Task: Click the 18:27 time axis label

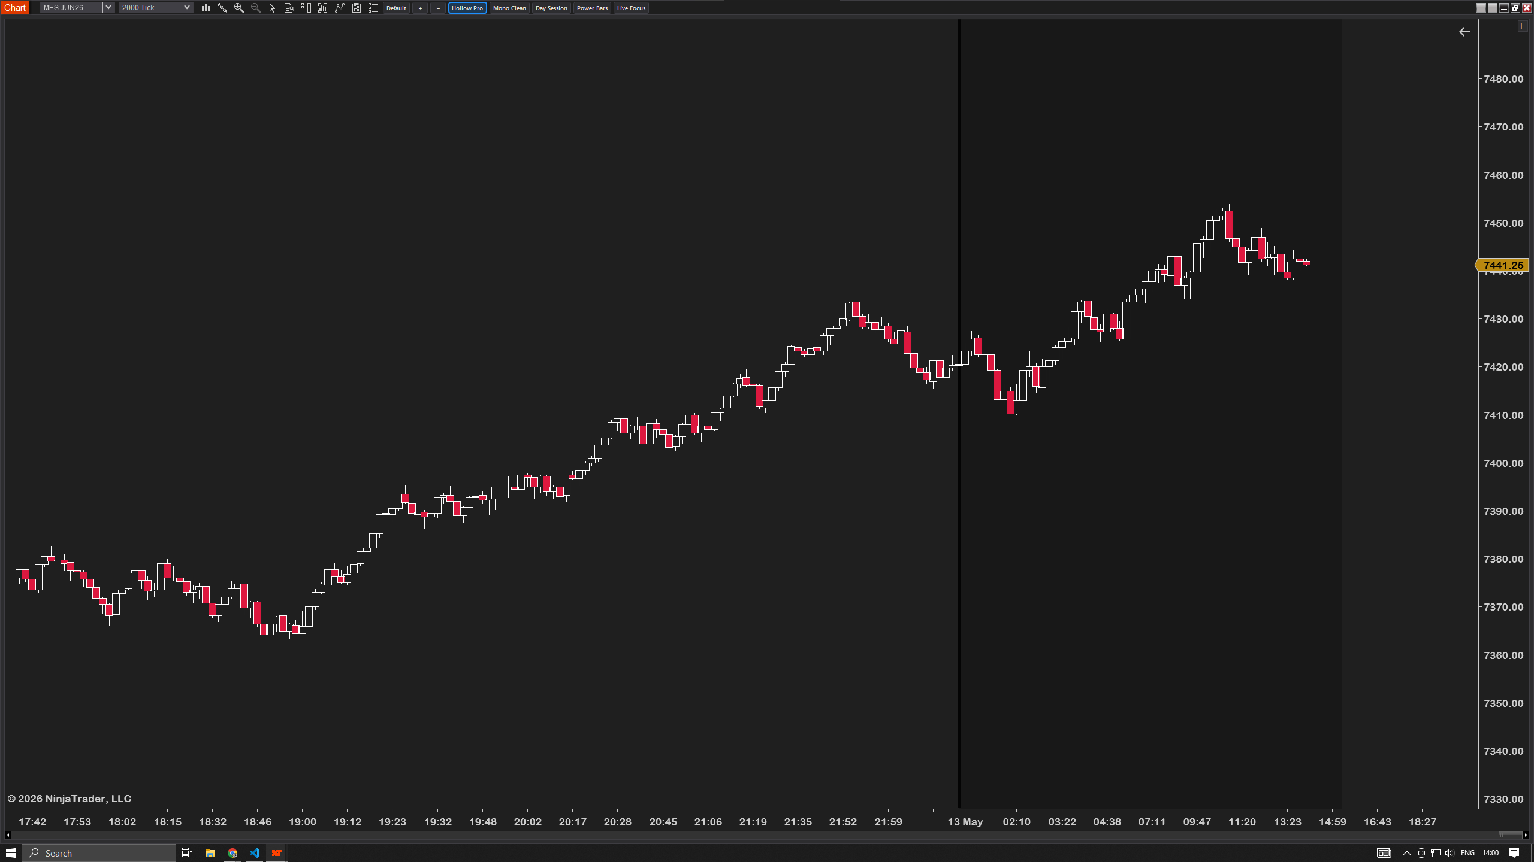Action: 1422,822
